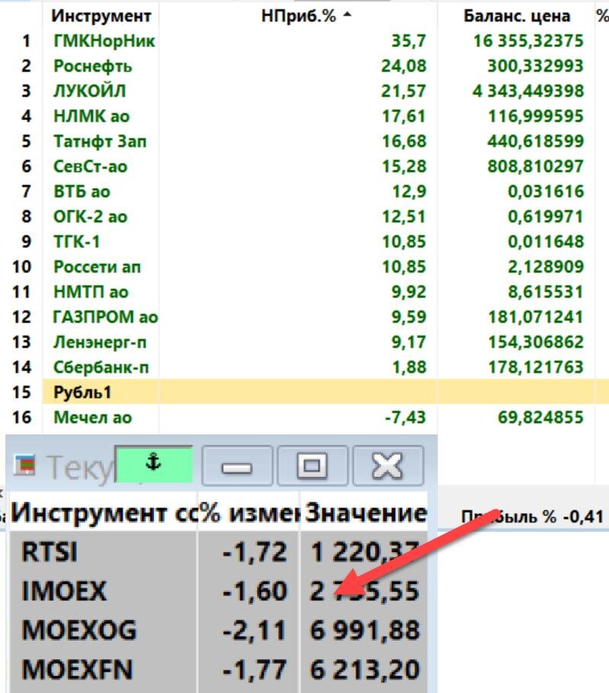Select the НЛМК ао instrument

coord(91,116)
